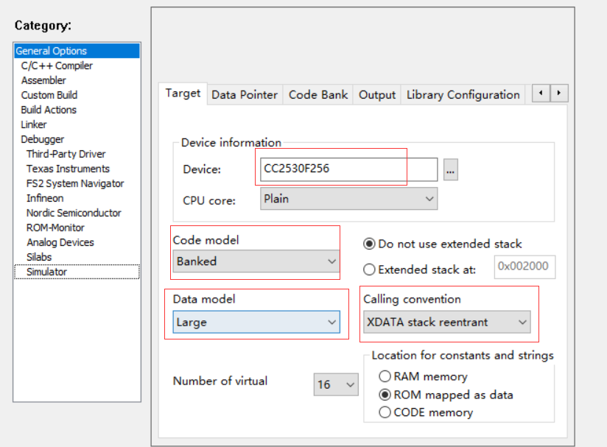Open the Code Bank tab
The height and width of the screenshot is (447, 607).
point(318,94)
